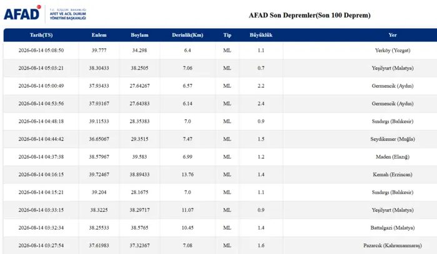Click the Tarih(TS) column header
Screen dimensions: 437x254
click(x=41, y=35)
